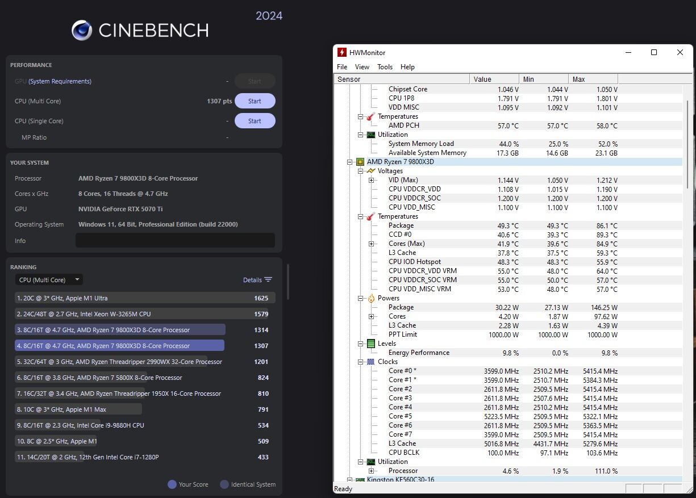Open the CPU (Multi Core) ranking dropdown
This screenshot has width=696, height=498.
point(49,280)
